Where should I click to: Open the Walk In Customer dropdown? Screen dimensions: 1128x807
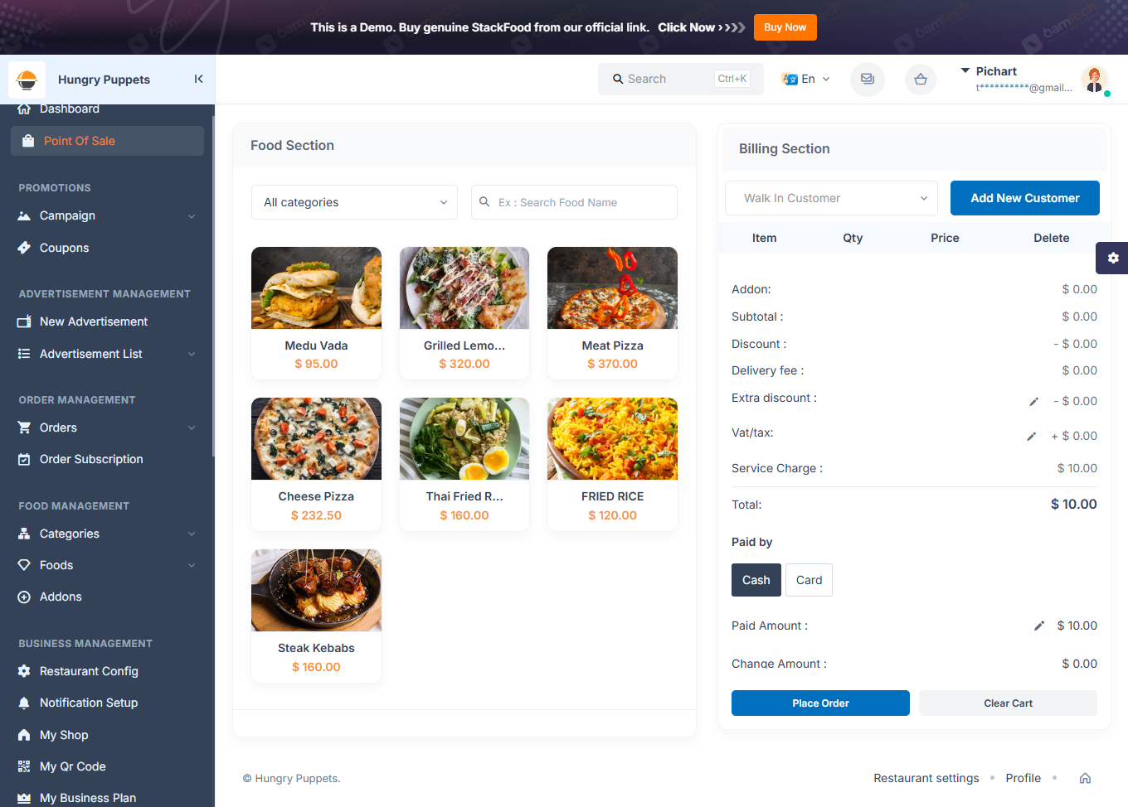pos(831,198)
